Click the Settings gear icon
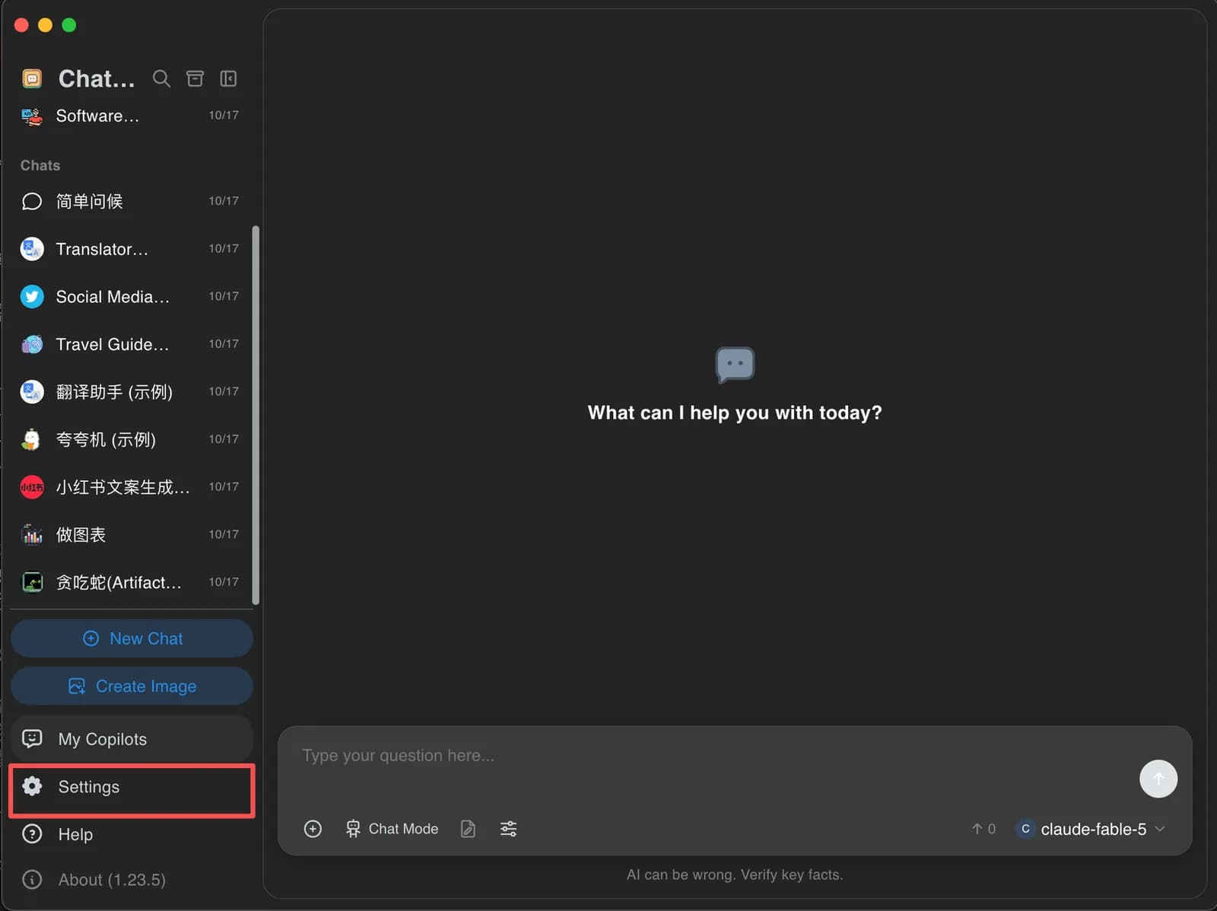1217x911 pixels. point(32,786)
